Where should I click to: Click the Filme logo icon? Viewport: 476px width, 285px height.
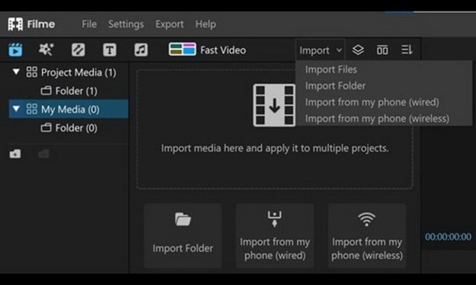[x=15, y=24]
